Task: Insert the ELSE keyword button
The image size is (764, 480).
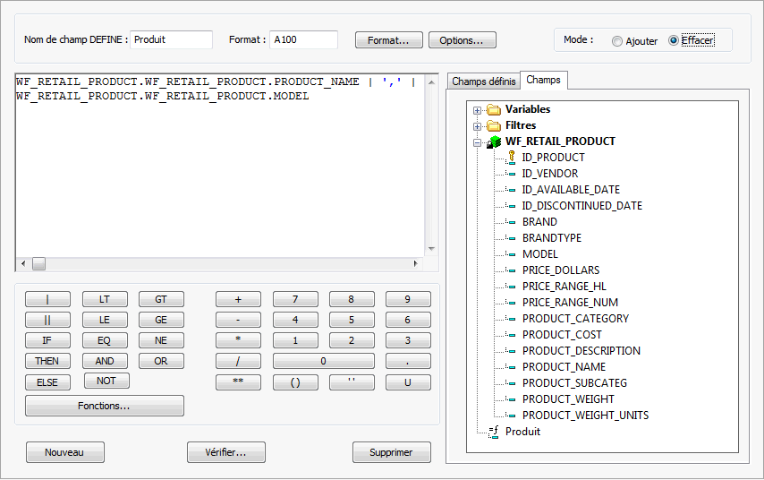Action: click(x=47, y=382)
